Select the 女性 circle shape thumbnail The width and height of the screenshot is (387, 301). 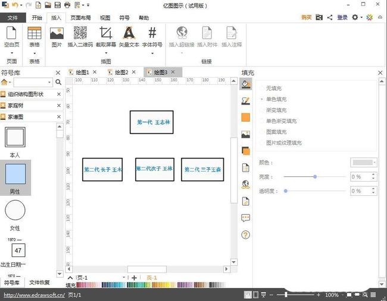pyautogui.click(x=15, y=210)
